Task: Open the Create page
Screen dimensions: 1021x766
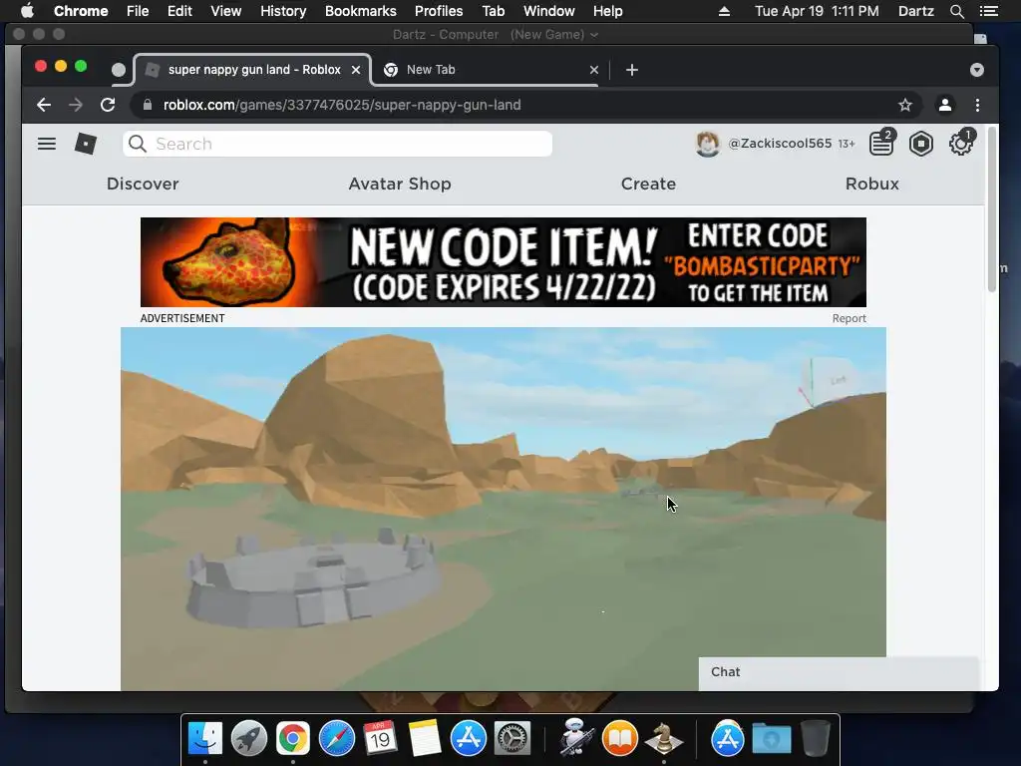Action: click(x=648, y=184)
